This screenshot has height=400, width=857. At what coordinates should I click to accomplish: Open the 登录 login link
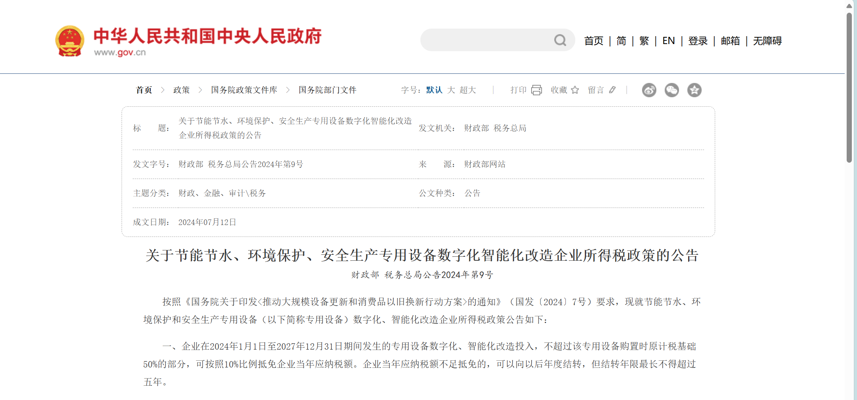point(698,41)
